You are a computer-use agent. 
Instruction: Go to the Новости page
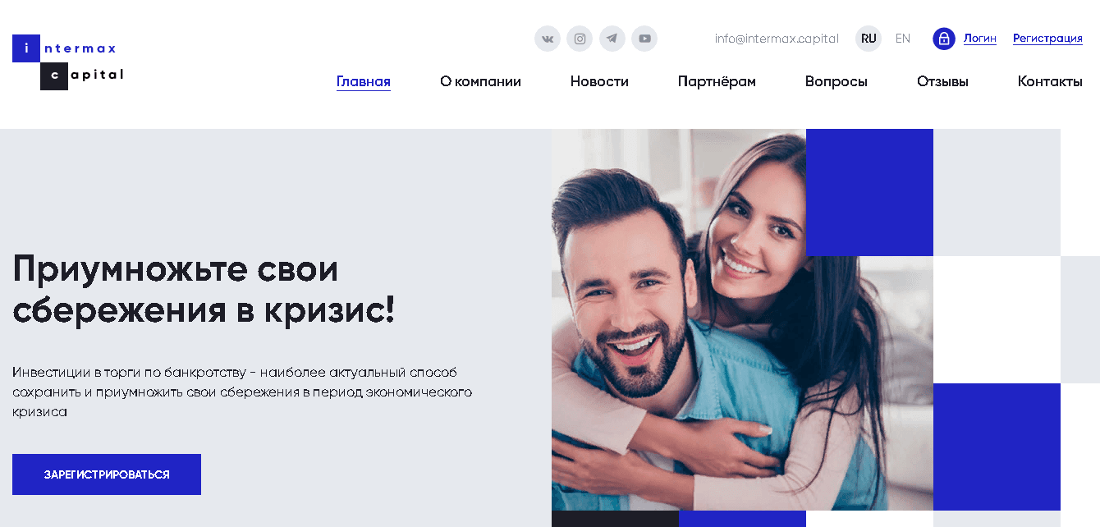click(599, 81)
